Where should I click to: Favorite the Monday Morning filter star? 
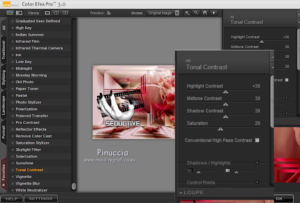pyautogui.click(x=12, y=75)
